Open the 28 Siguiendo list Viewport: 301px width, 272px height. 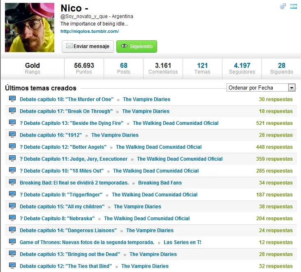click(x=281, y=68)
